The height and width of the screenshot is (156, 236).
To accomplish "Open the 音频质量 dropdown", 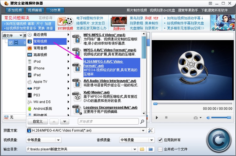I will [152, 140].
